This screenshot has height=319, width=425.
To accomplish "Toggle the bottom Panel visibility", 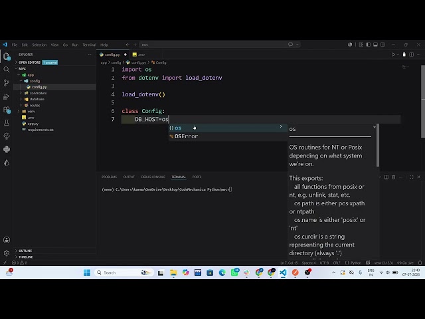I will coord(375,45).
